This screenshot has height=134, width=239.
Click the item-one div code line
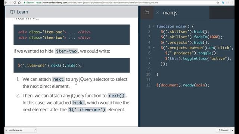click(54, 32)
